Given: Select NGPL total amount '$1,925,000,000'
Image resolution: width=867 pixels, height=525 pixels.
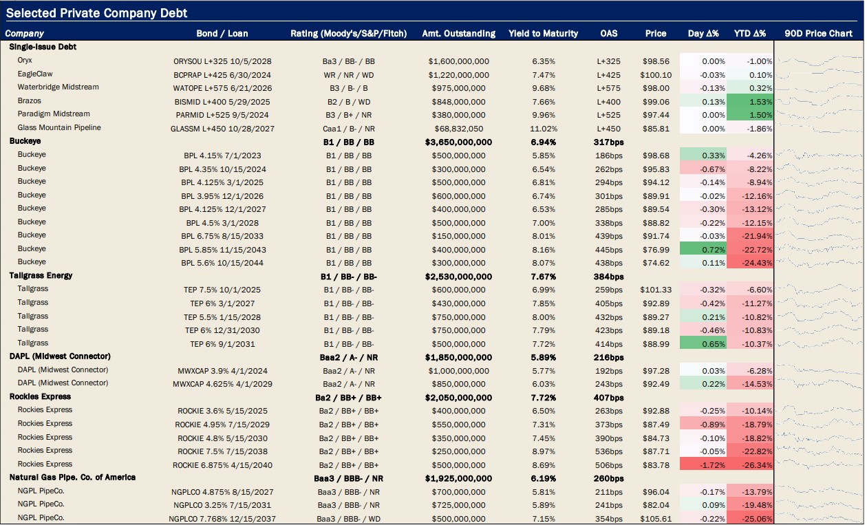Looking at the screenshot, I should point(458,478).
